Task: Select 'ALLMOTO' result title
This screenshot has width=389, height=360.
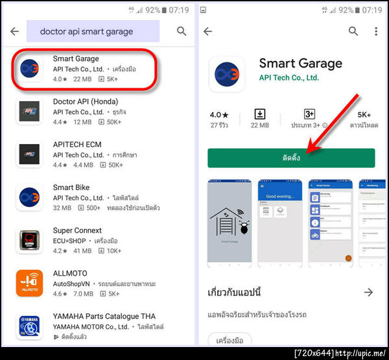Action: [x=70, y=273]
